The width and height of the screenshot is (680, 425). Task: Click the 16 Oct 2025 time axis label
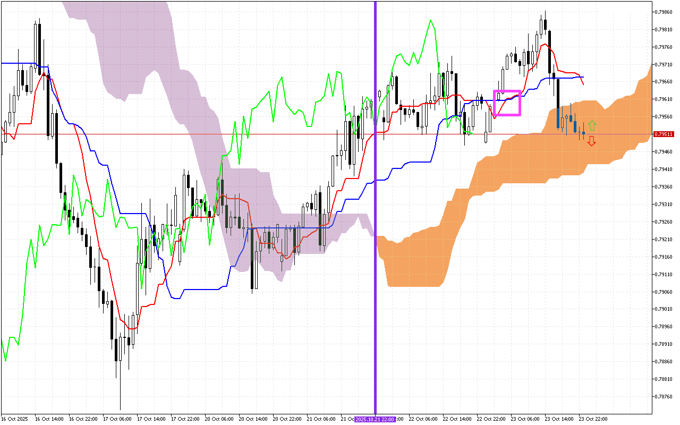pyautogui.click(x=14, y=419)
